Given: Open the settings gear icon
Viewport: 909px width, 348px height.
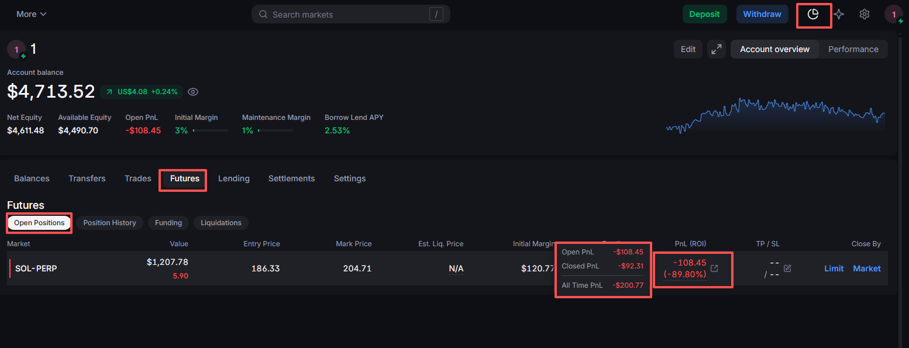Looking at the screenshot, I should [865, 15].
